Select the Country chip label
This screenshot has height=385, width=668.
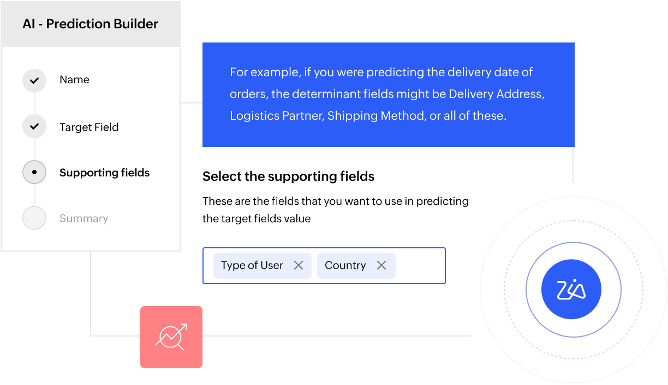coord(345,265)
